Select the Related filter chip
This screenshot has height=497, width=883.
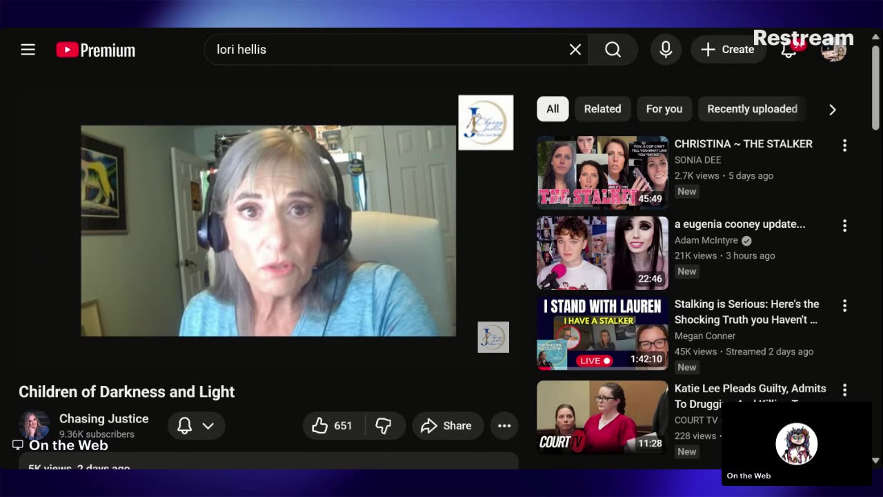pos(602,109)
